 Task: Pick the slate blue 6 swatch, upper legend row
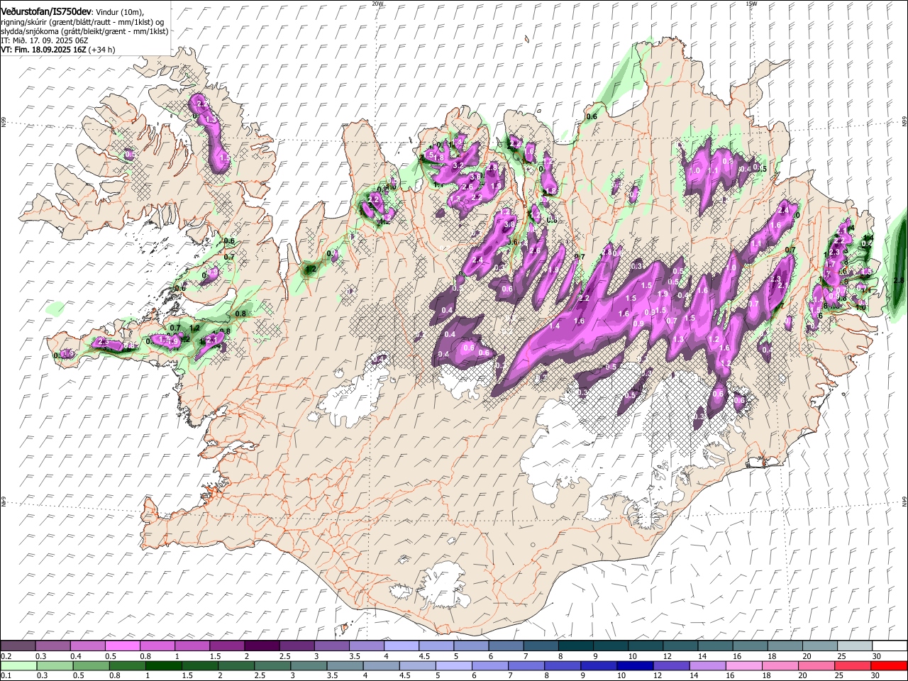tap(506, 646)
